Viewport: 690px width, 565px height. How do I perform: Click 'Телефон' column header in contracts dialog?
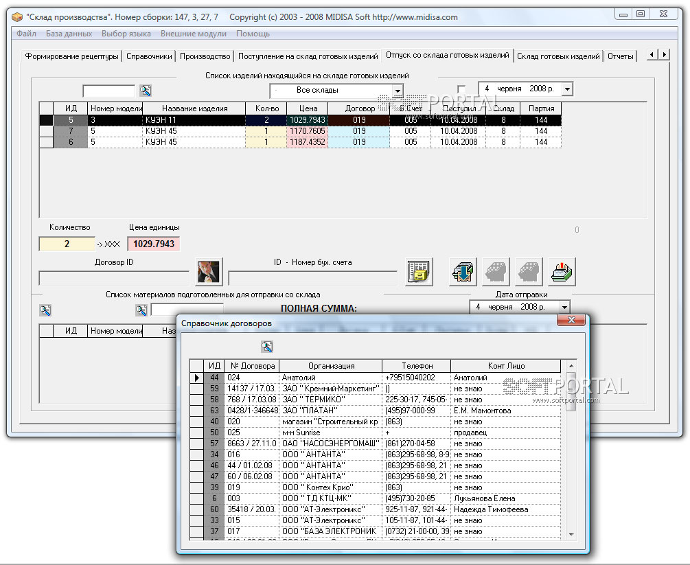click(417, 366)
